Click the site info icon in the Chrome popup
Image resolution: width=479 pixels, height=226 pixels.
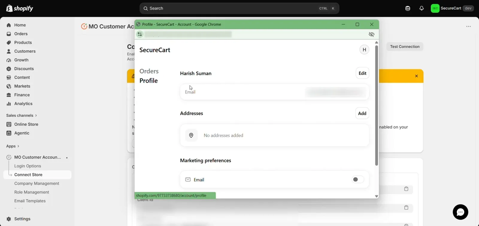140,34
